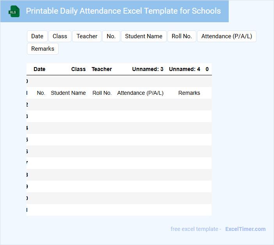Image resolution: width=274 pixels, height=245 pixels.
Task: Select the Remarks tag button
Action: pyautogui.click(x=43, y=49)
